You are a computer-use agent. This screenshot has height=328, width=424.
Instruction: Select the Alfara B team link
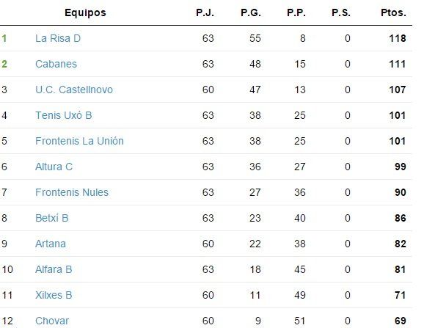click(54, 269)
